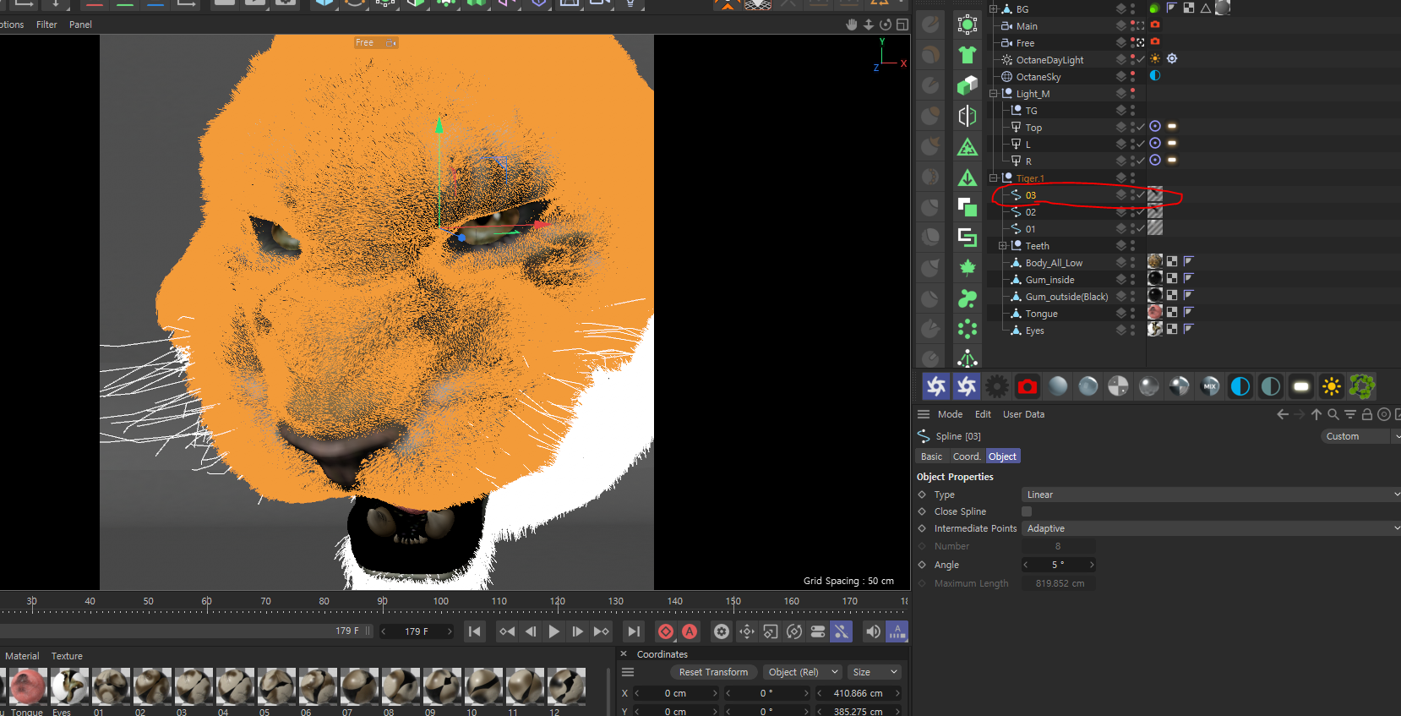Click the Angle value field
Image resolution: width=1401 pixels, height=716 pixels.
tap(1058, 565)
